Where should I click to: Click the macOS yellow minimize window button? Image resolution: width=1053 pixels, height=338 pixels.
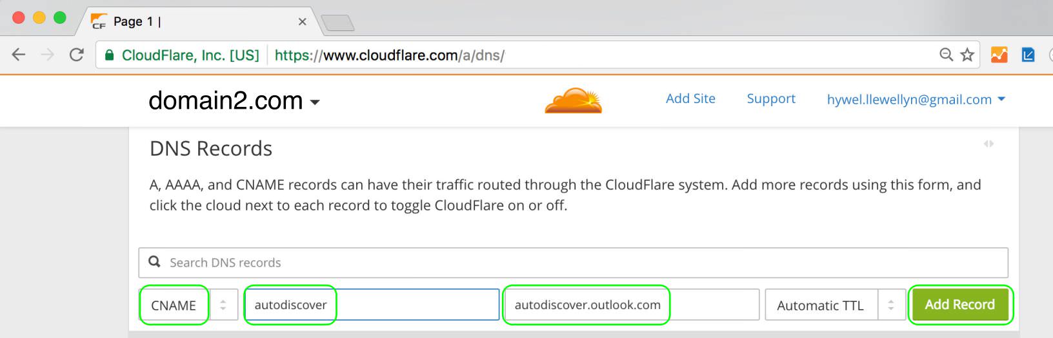click(x=39, y=18)
